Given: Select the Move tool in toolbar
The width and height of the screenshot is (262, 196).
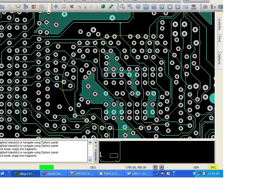Looking at the screenshot, I should coord(56,7).
